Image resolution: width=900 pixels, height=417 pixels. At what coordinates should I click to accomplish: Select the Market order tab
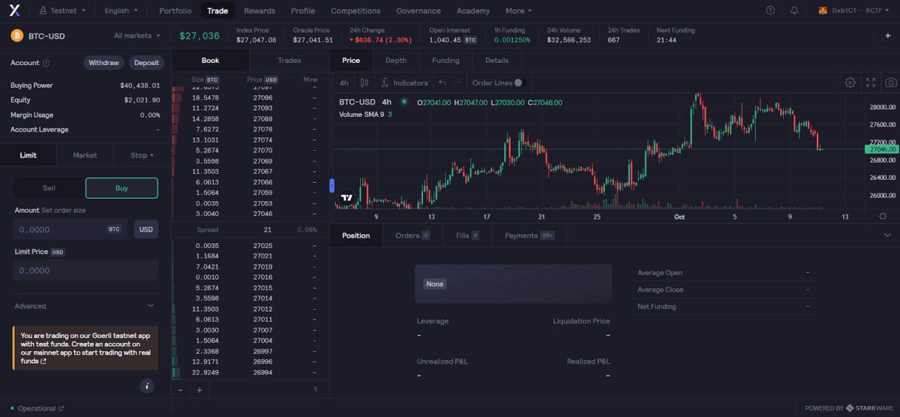tap(85, 155)
